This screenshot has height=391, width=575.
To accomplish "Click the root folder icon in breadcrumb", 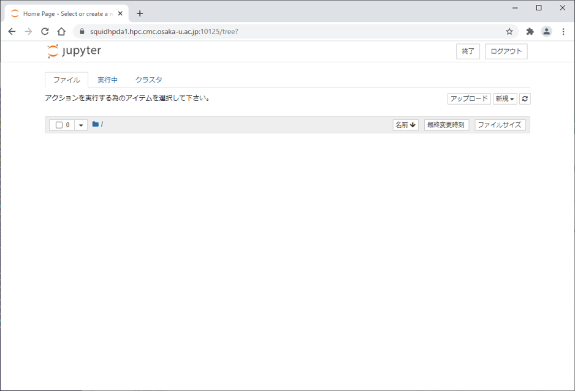I will [x=96, y=124].
